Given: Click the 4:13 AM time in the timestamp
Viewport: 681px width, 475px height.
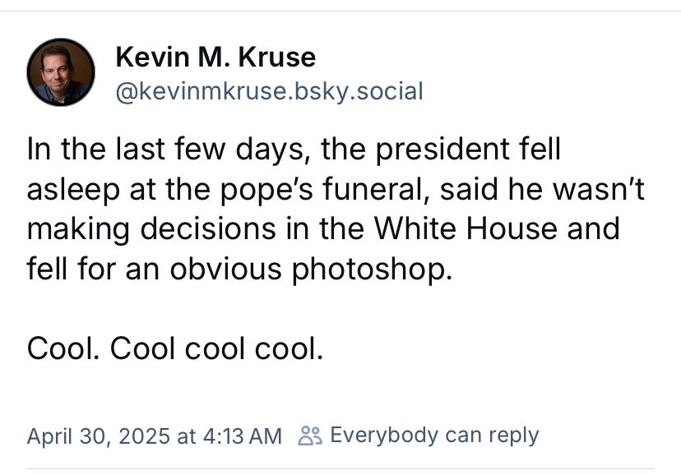Looking at the screenshot, I should pyautogui.click(x=243, y=436).
